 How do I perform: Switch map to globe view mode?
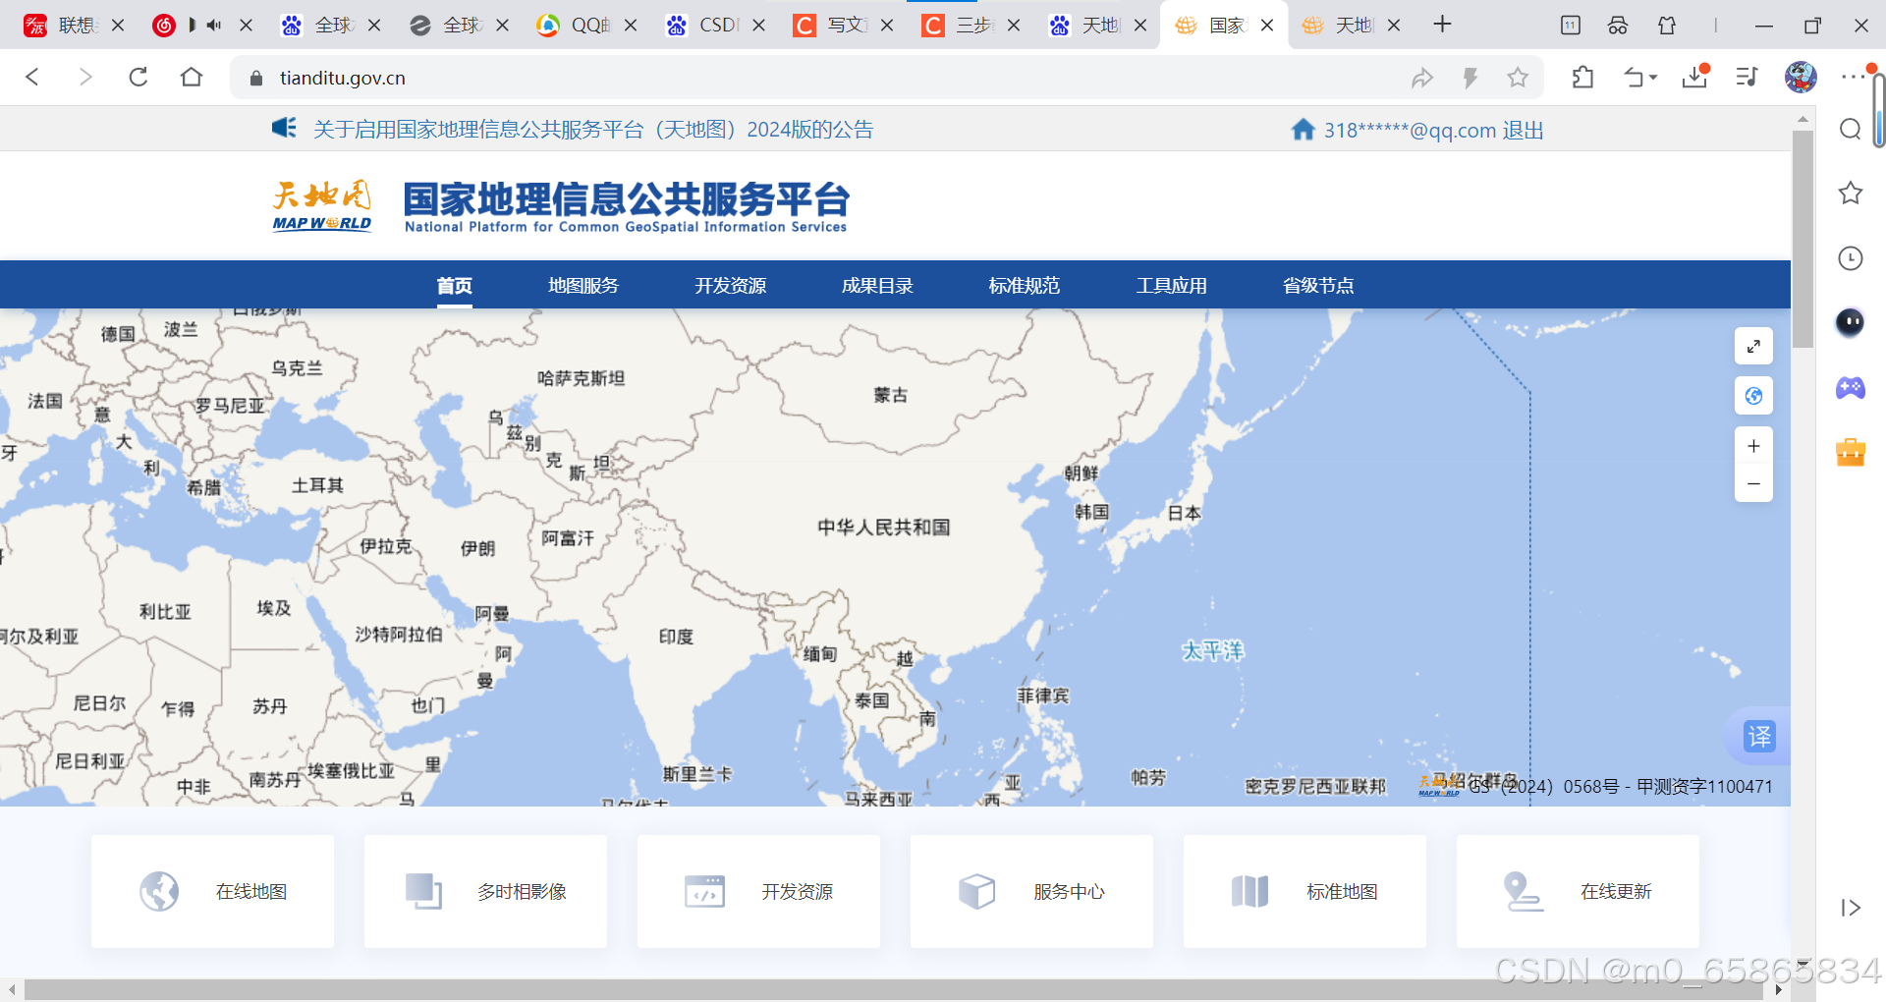coord(1754,396)
